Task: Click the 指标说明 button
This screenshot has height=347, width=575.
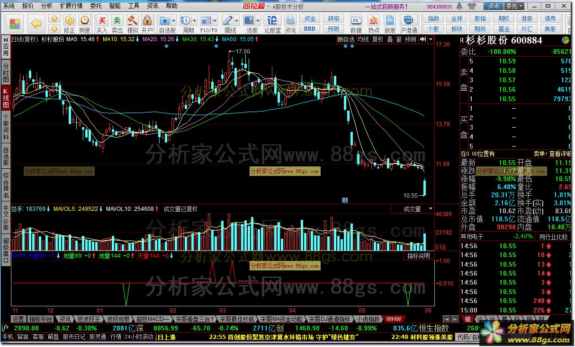Action: click(x=419, y=256)
